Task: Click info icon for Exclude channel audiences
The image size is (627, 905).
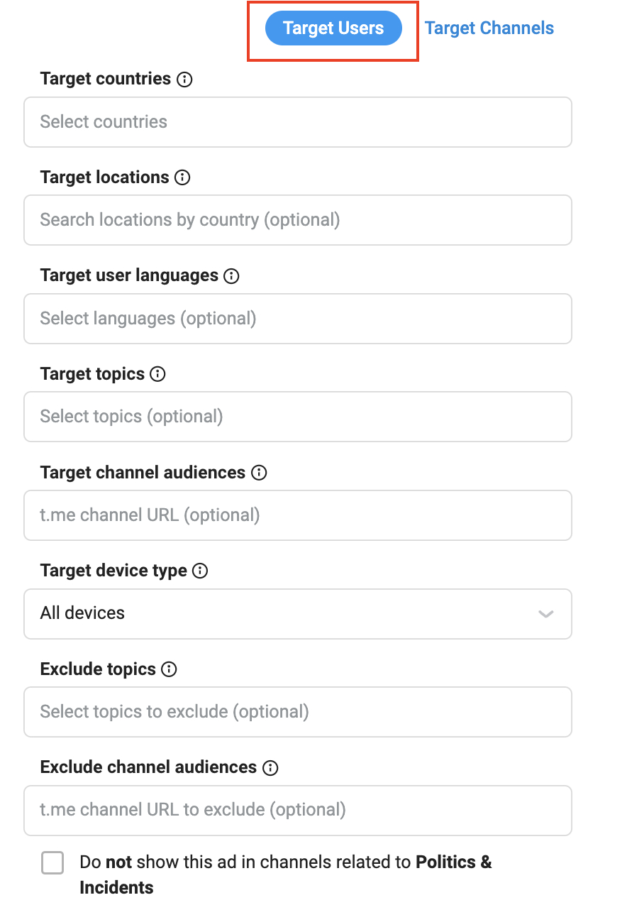Action: (270, 767)
